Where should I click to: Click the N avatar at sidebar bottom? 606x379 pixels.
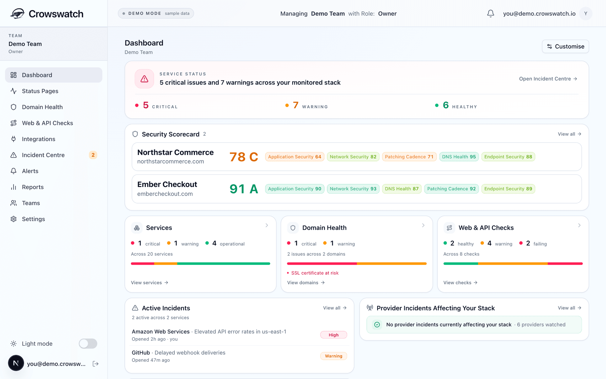click(x=16, y=363)
